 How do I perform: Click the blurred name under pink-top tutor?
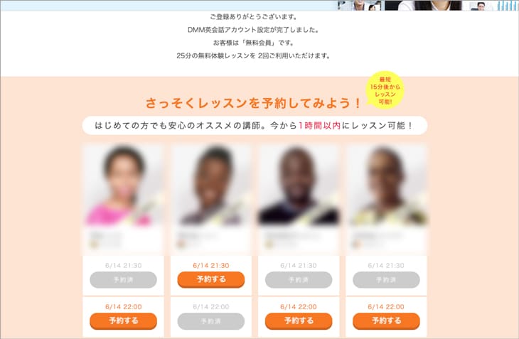tap(105, 235)
